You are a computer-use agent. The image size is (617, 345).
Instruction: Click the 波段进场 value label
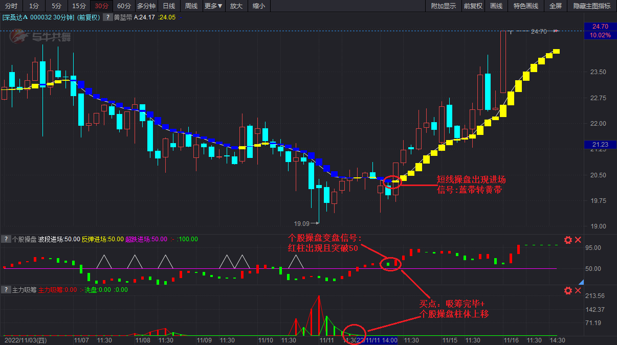click(59, 239)
